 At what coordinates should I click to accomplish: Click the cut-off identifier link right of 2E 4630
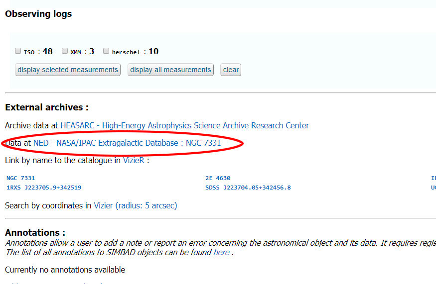pos(433,178)
